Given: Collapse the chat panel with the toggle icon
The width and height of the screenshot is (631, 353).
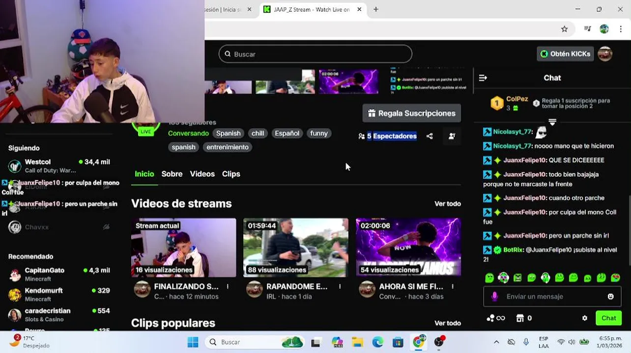Looking at the screenshot, I should point(483,78).
